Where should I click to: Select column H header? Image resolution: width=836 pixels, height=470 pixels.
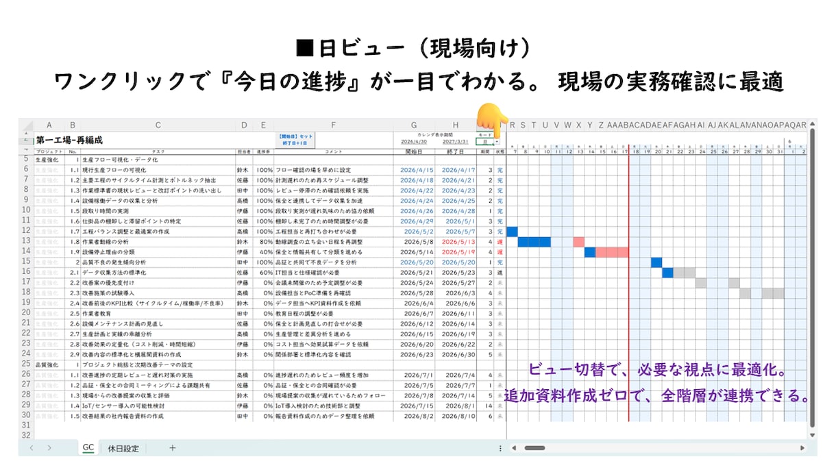(x=456, y=125)
